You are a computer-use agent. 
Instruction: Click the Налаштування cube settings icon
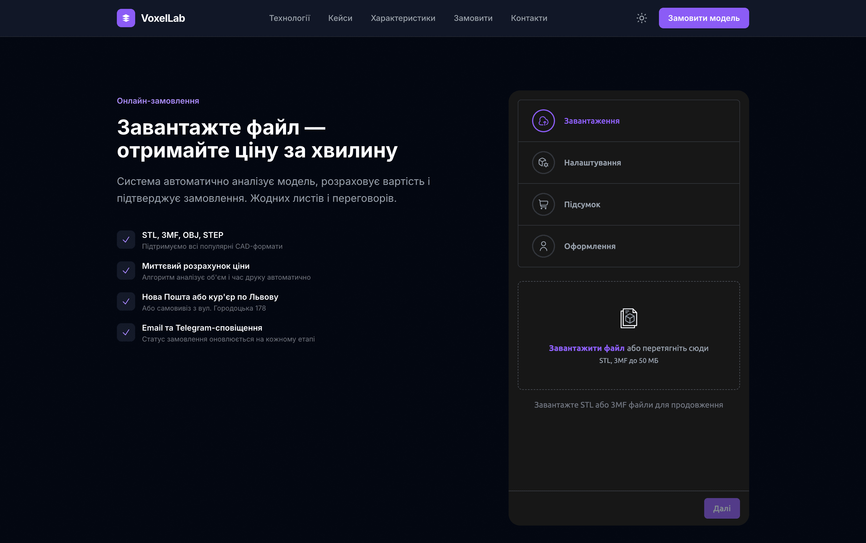[543, 162]
